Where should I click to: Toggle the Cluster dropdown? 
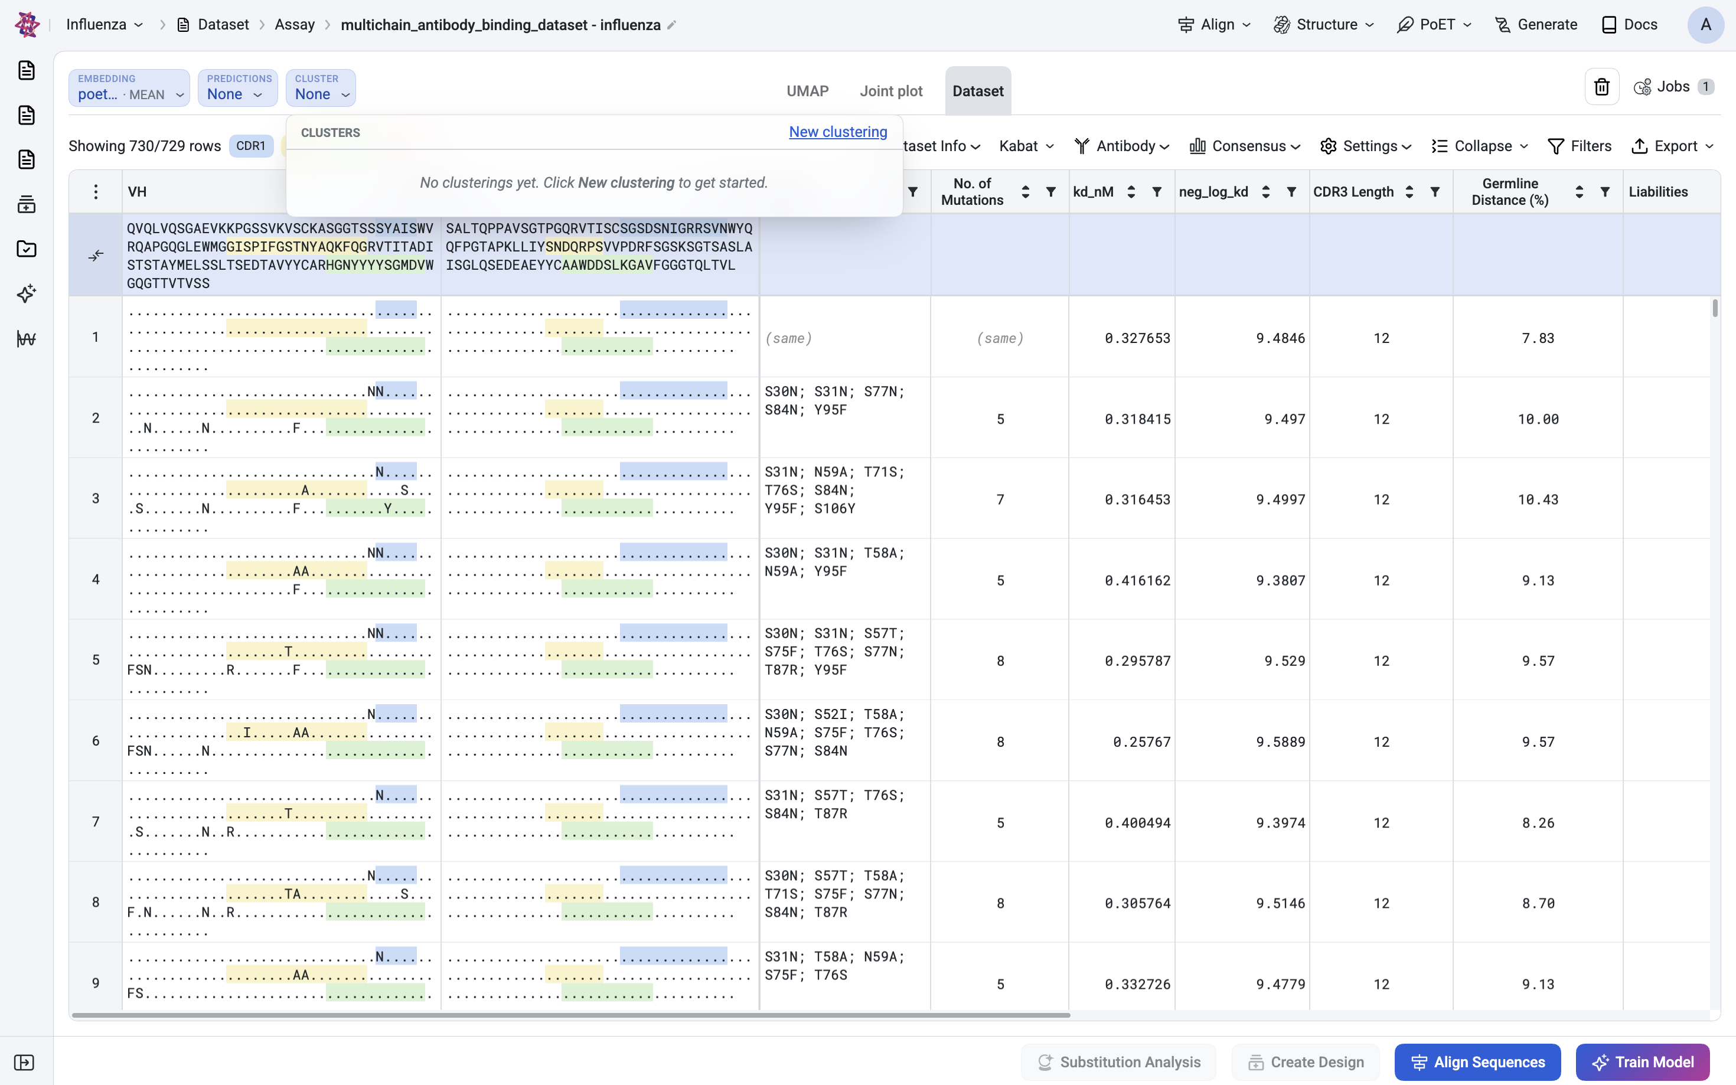point(321,87)
